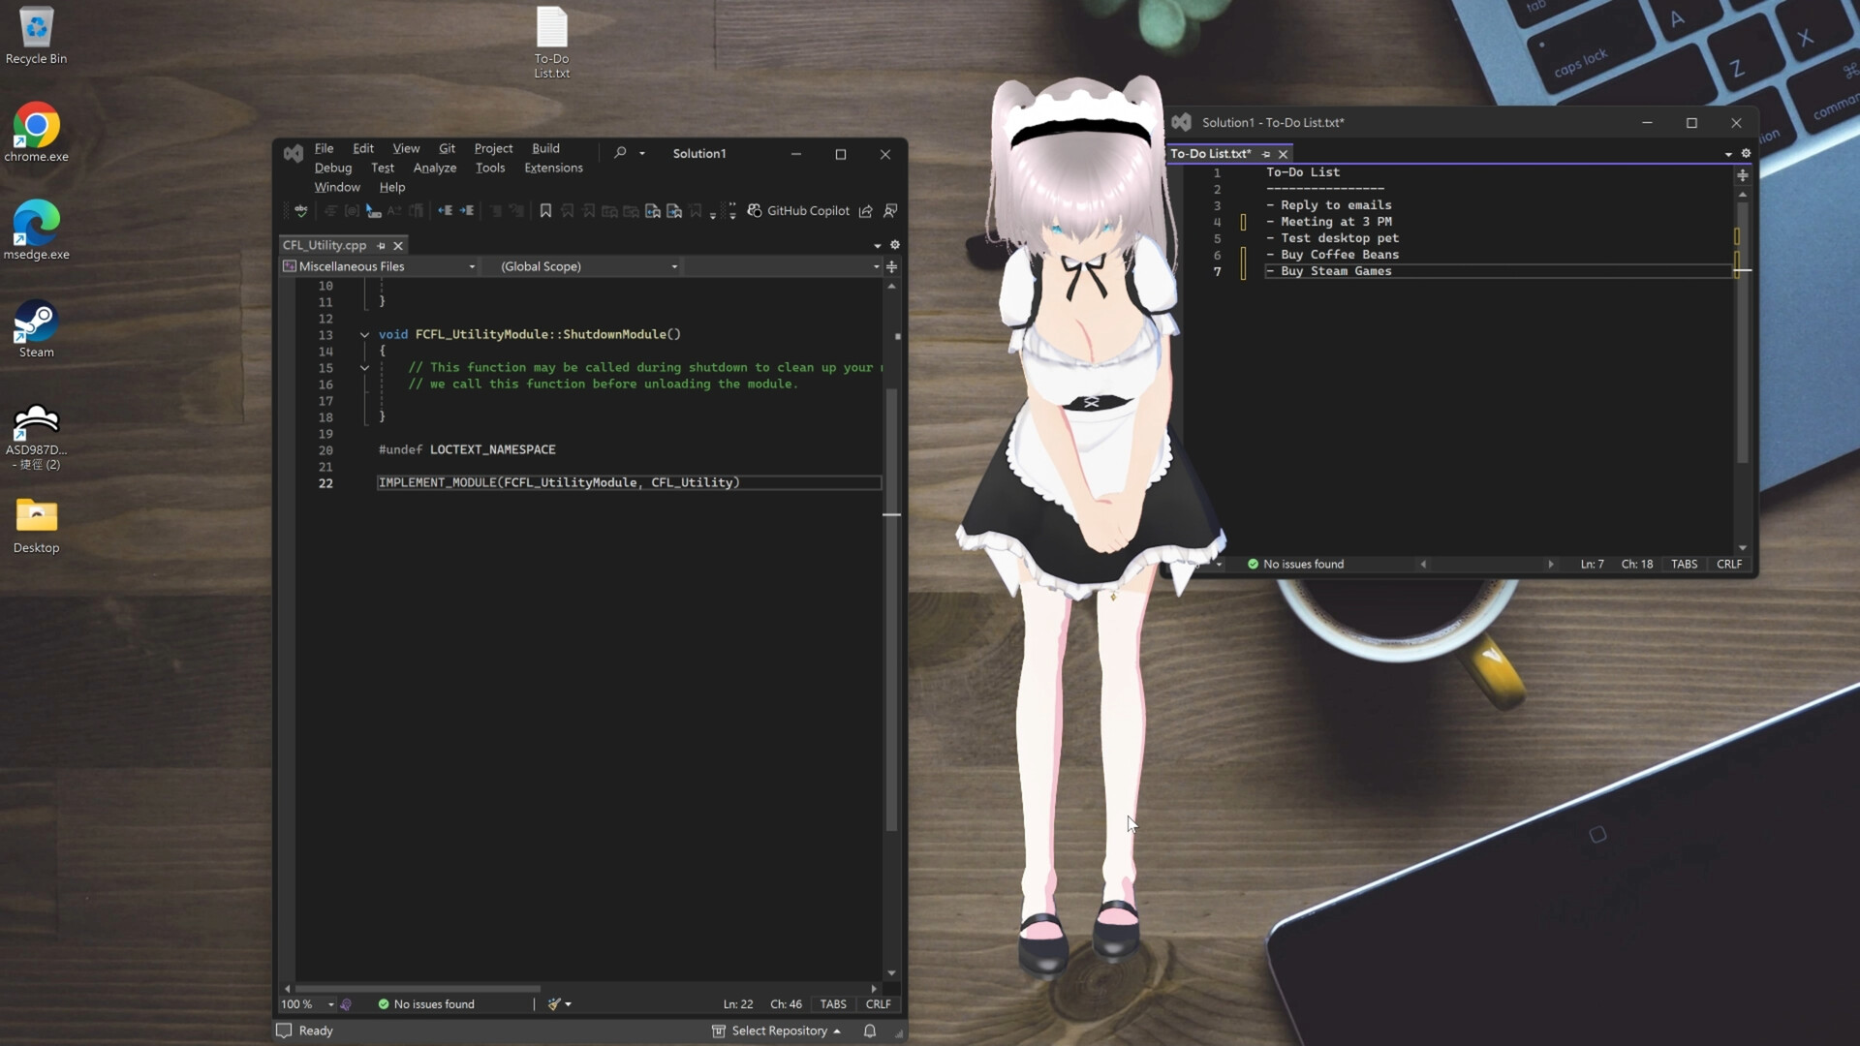1860x1046 pixels.
Task: Open the Edit menu
Action: point(363,148)
